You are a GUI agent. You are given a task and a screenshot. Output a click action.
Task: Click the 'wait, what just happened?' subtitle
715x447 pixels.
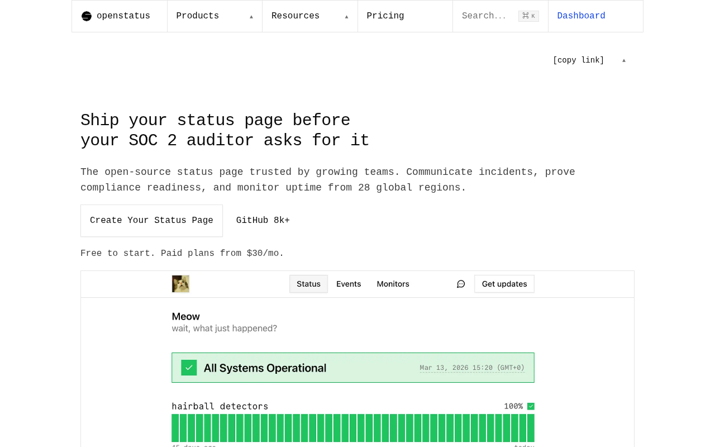[x=225, y=329]
